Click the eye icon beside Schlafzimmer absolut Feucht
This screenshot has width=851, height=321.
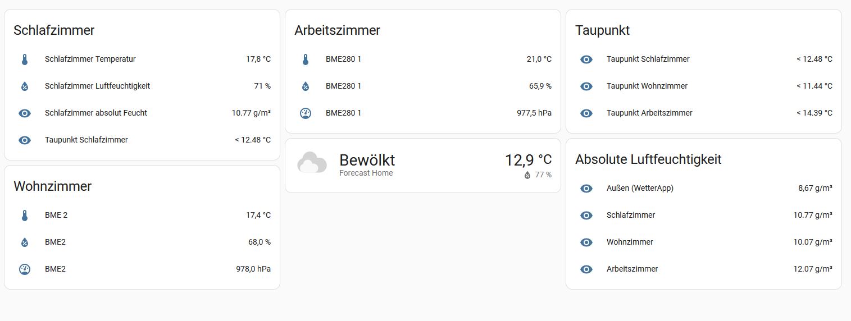click(x=25, y=113)
